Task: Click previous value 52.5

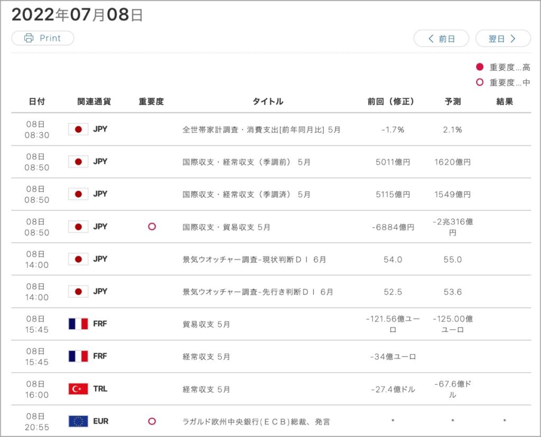Action: click(x=393, y=292)
